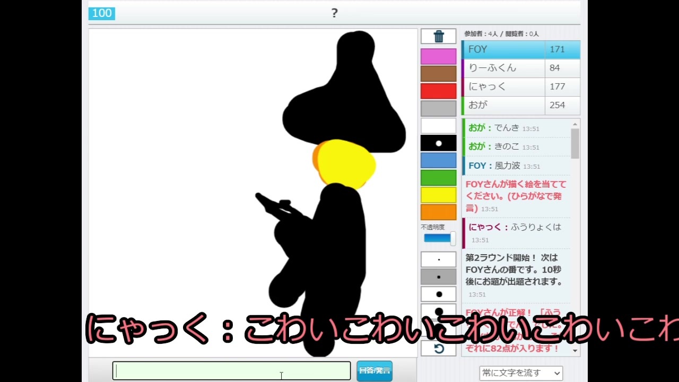Select the brown color swatch

point(438,74)
